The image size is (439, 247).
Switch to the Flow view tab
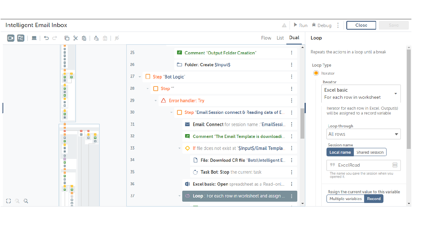(x=266, y=38)
